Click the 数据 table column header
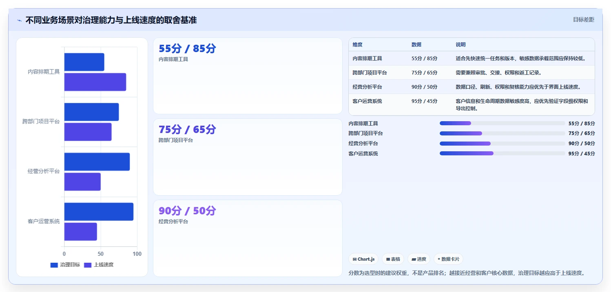The image size is (611, 292). pos(416,45)
